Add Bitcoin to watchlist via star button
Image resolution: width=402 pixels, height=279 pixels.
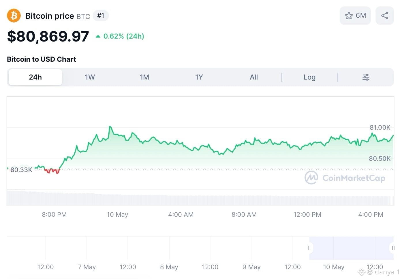355,16
